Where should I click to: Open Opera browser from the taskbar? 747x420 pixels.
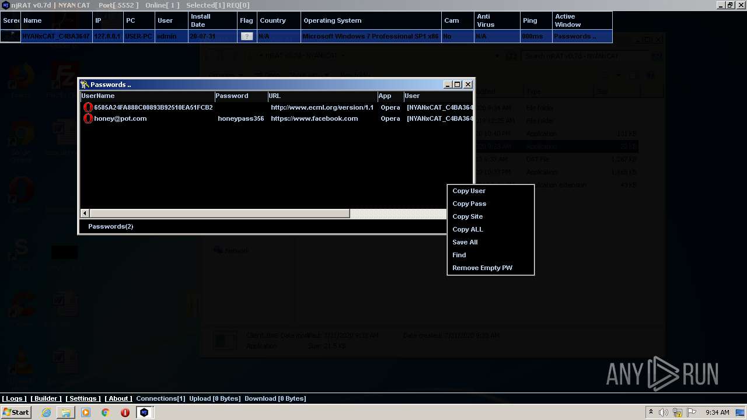(125, 412)
